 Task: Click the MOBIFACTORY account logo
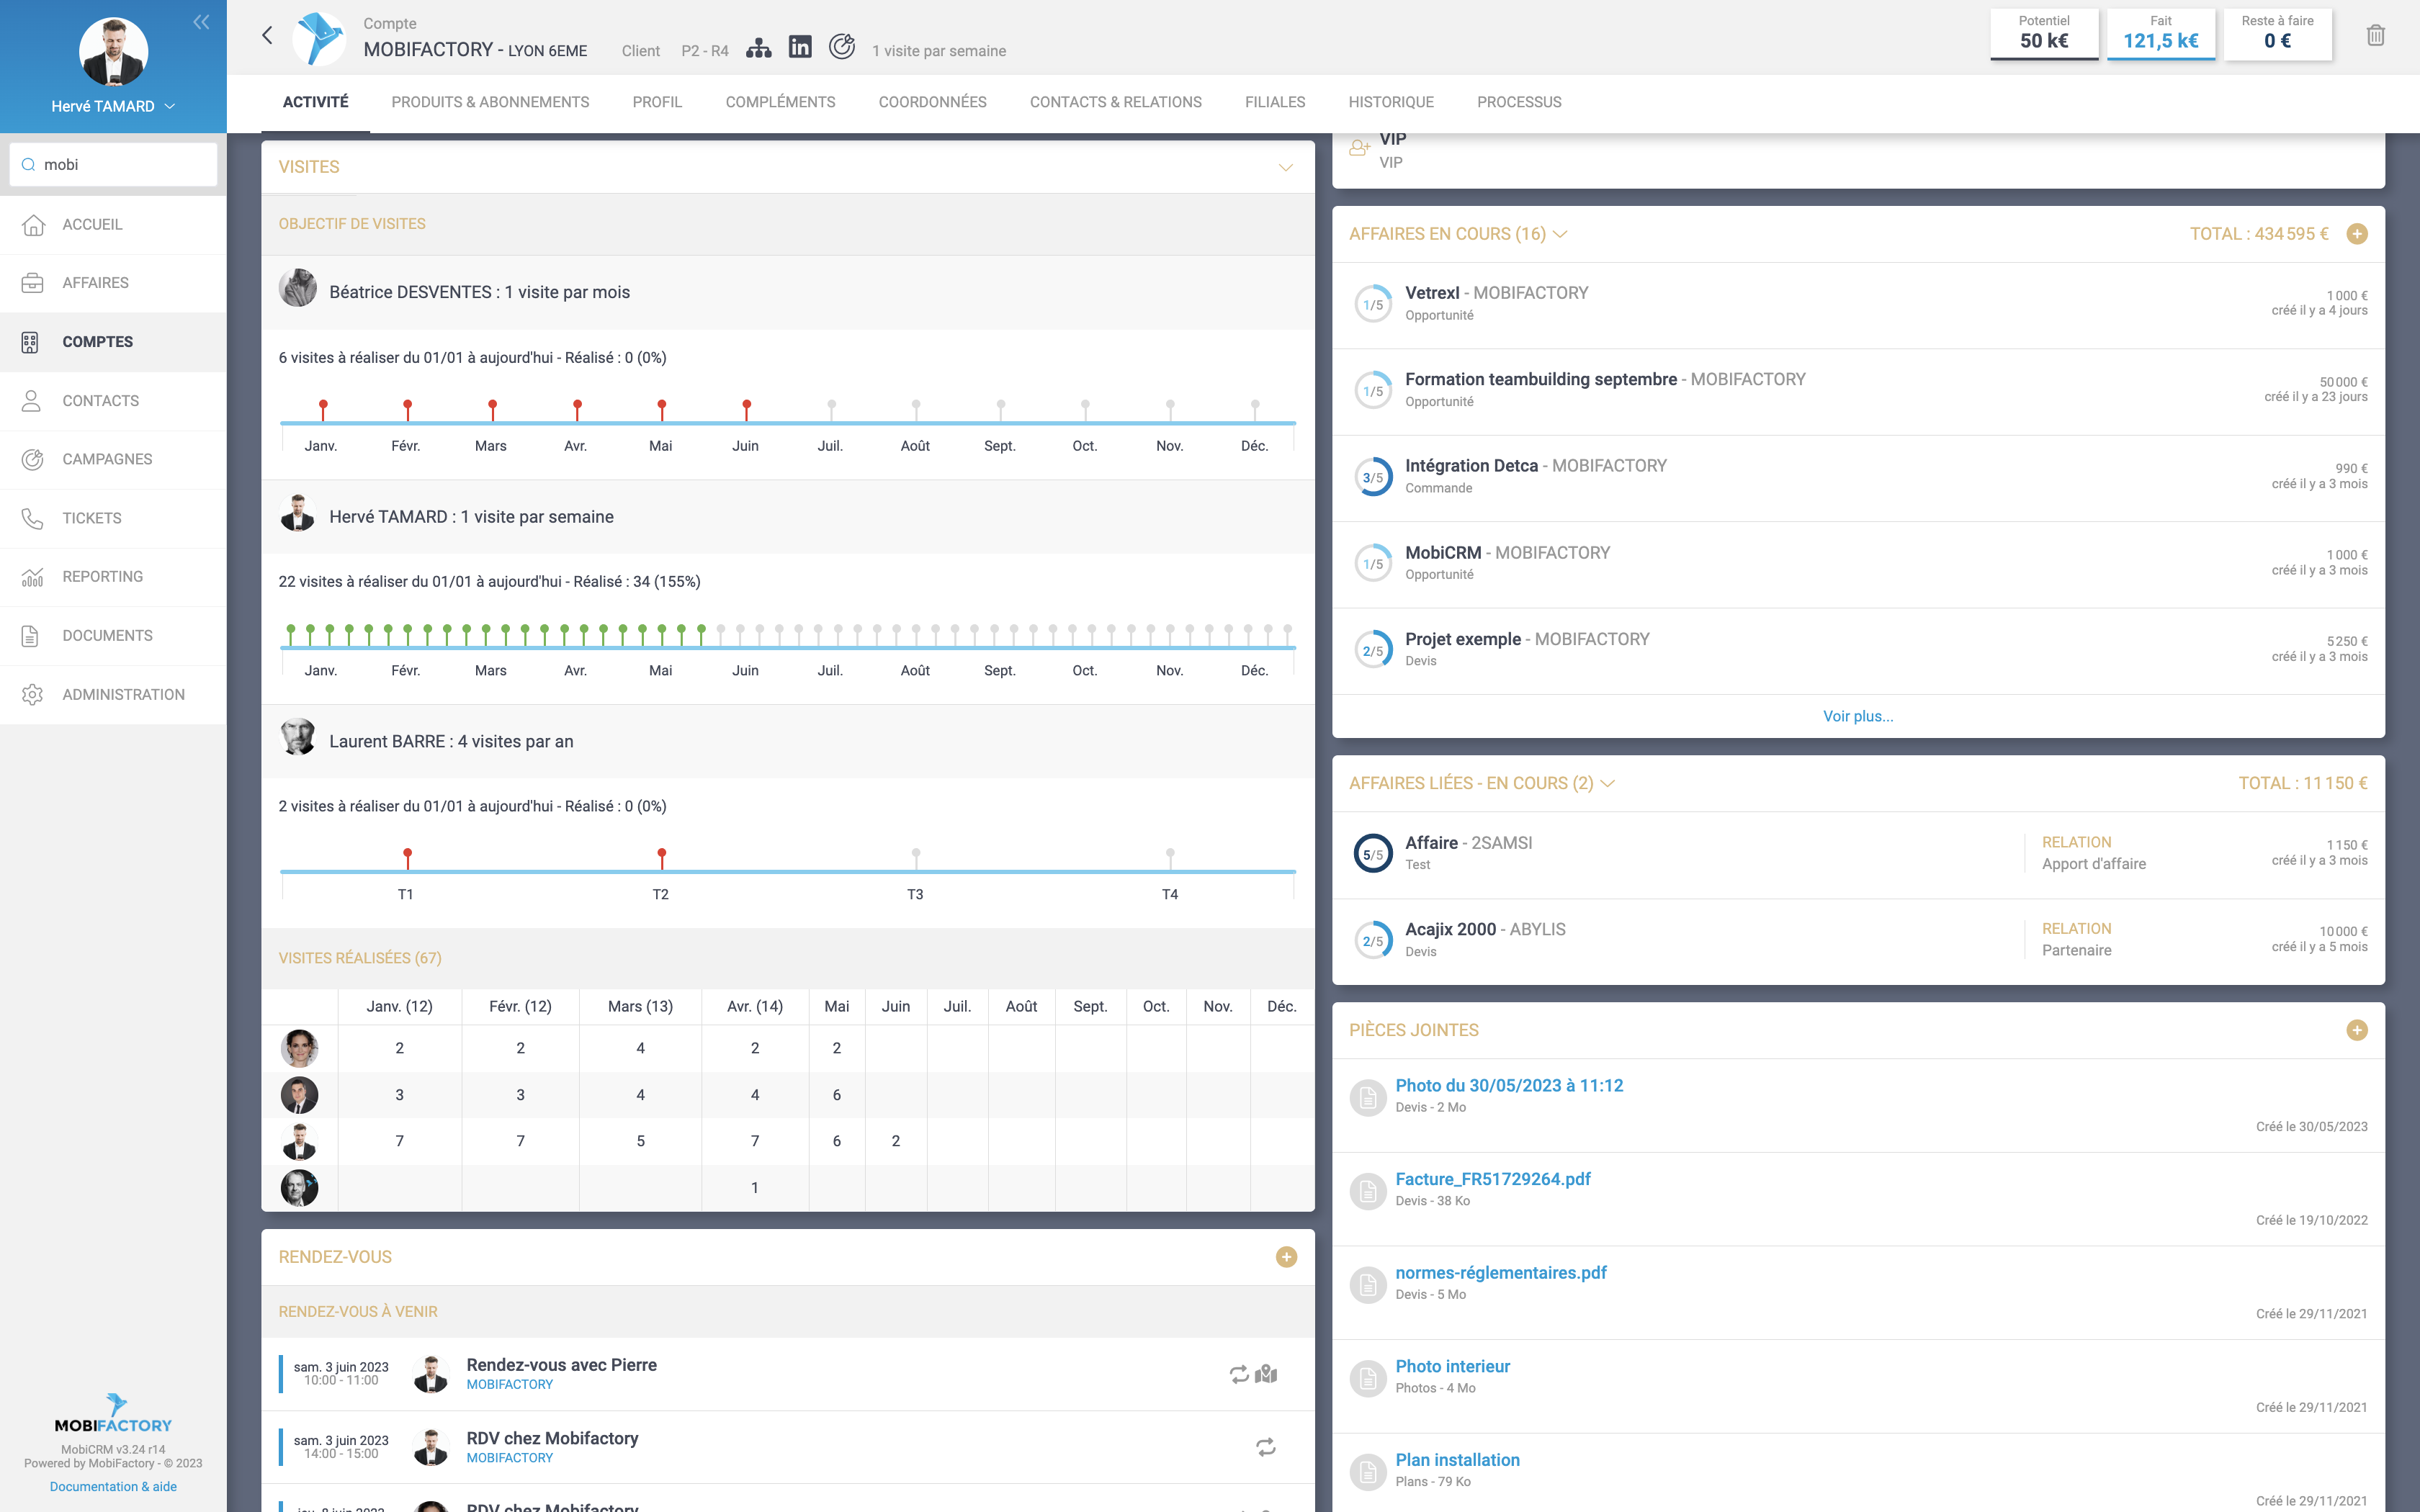pos(319,38)
